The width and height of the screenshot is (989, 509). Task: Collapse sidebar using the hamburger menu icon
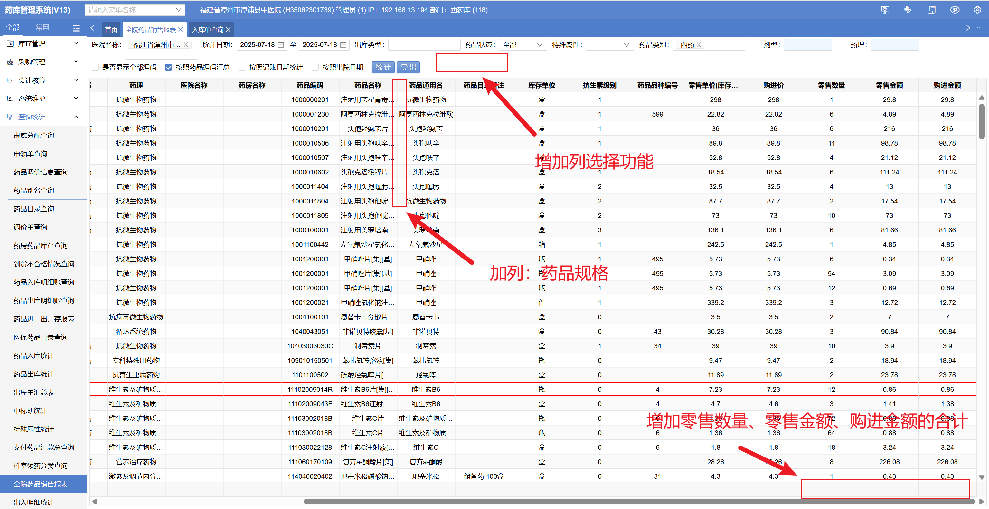(76, 28)
